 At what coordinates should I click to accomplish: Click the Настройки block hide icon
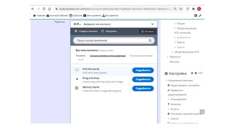pos(201,73)
